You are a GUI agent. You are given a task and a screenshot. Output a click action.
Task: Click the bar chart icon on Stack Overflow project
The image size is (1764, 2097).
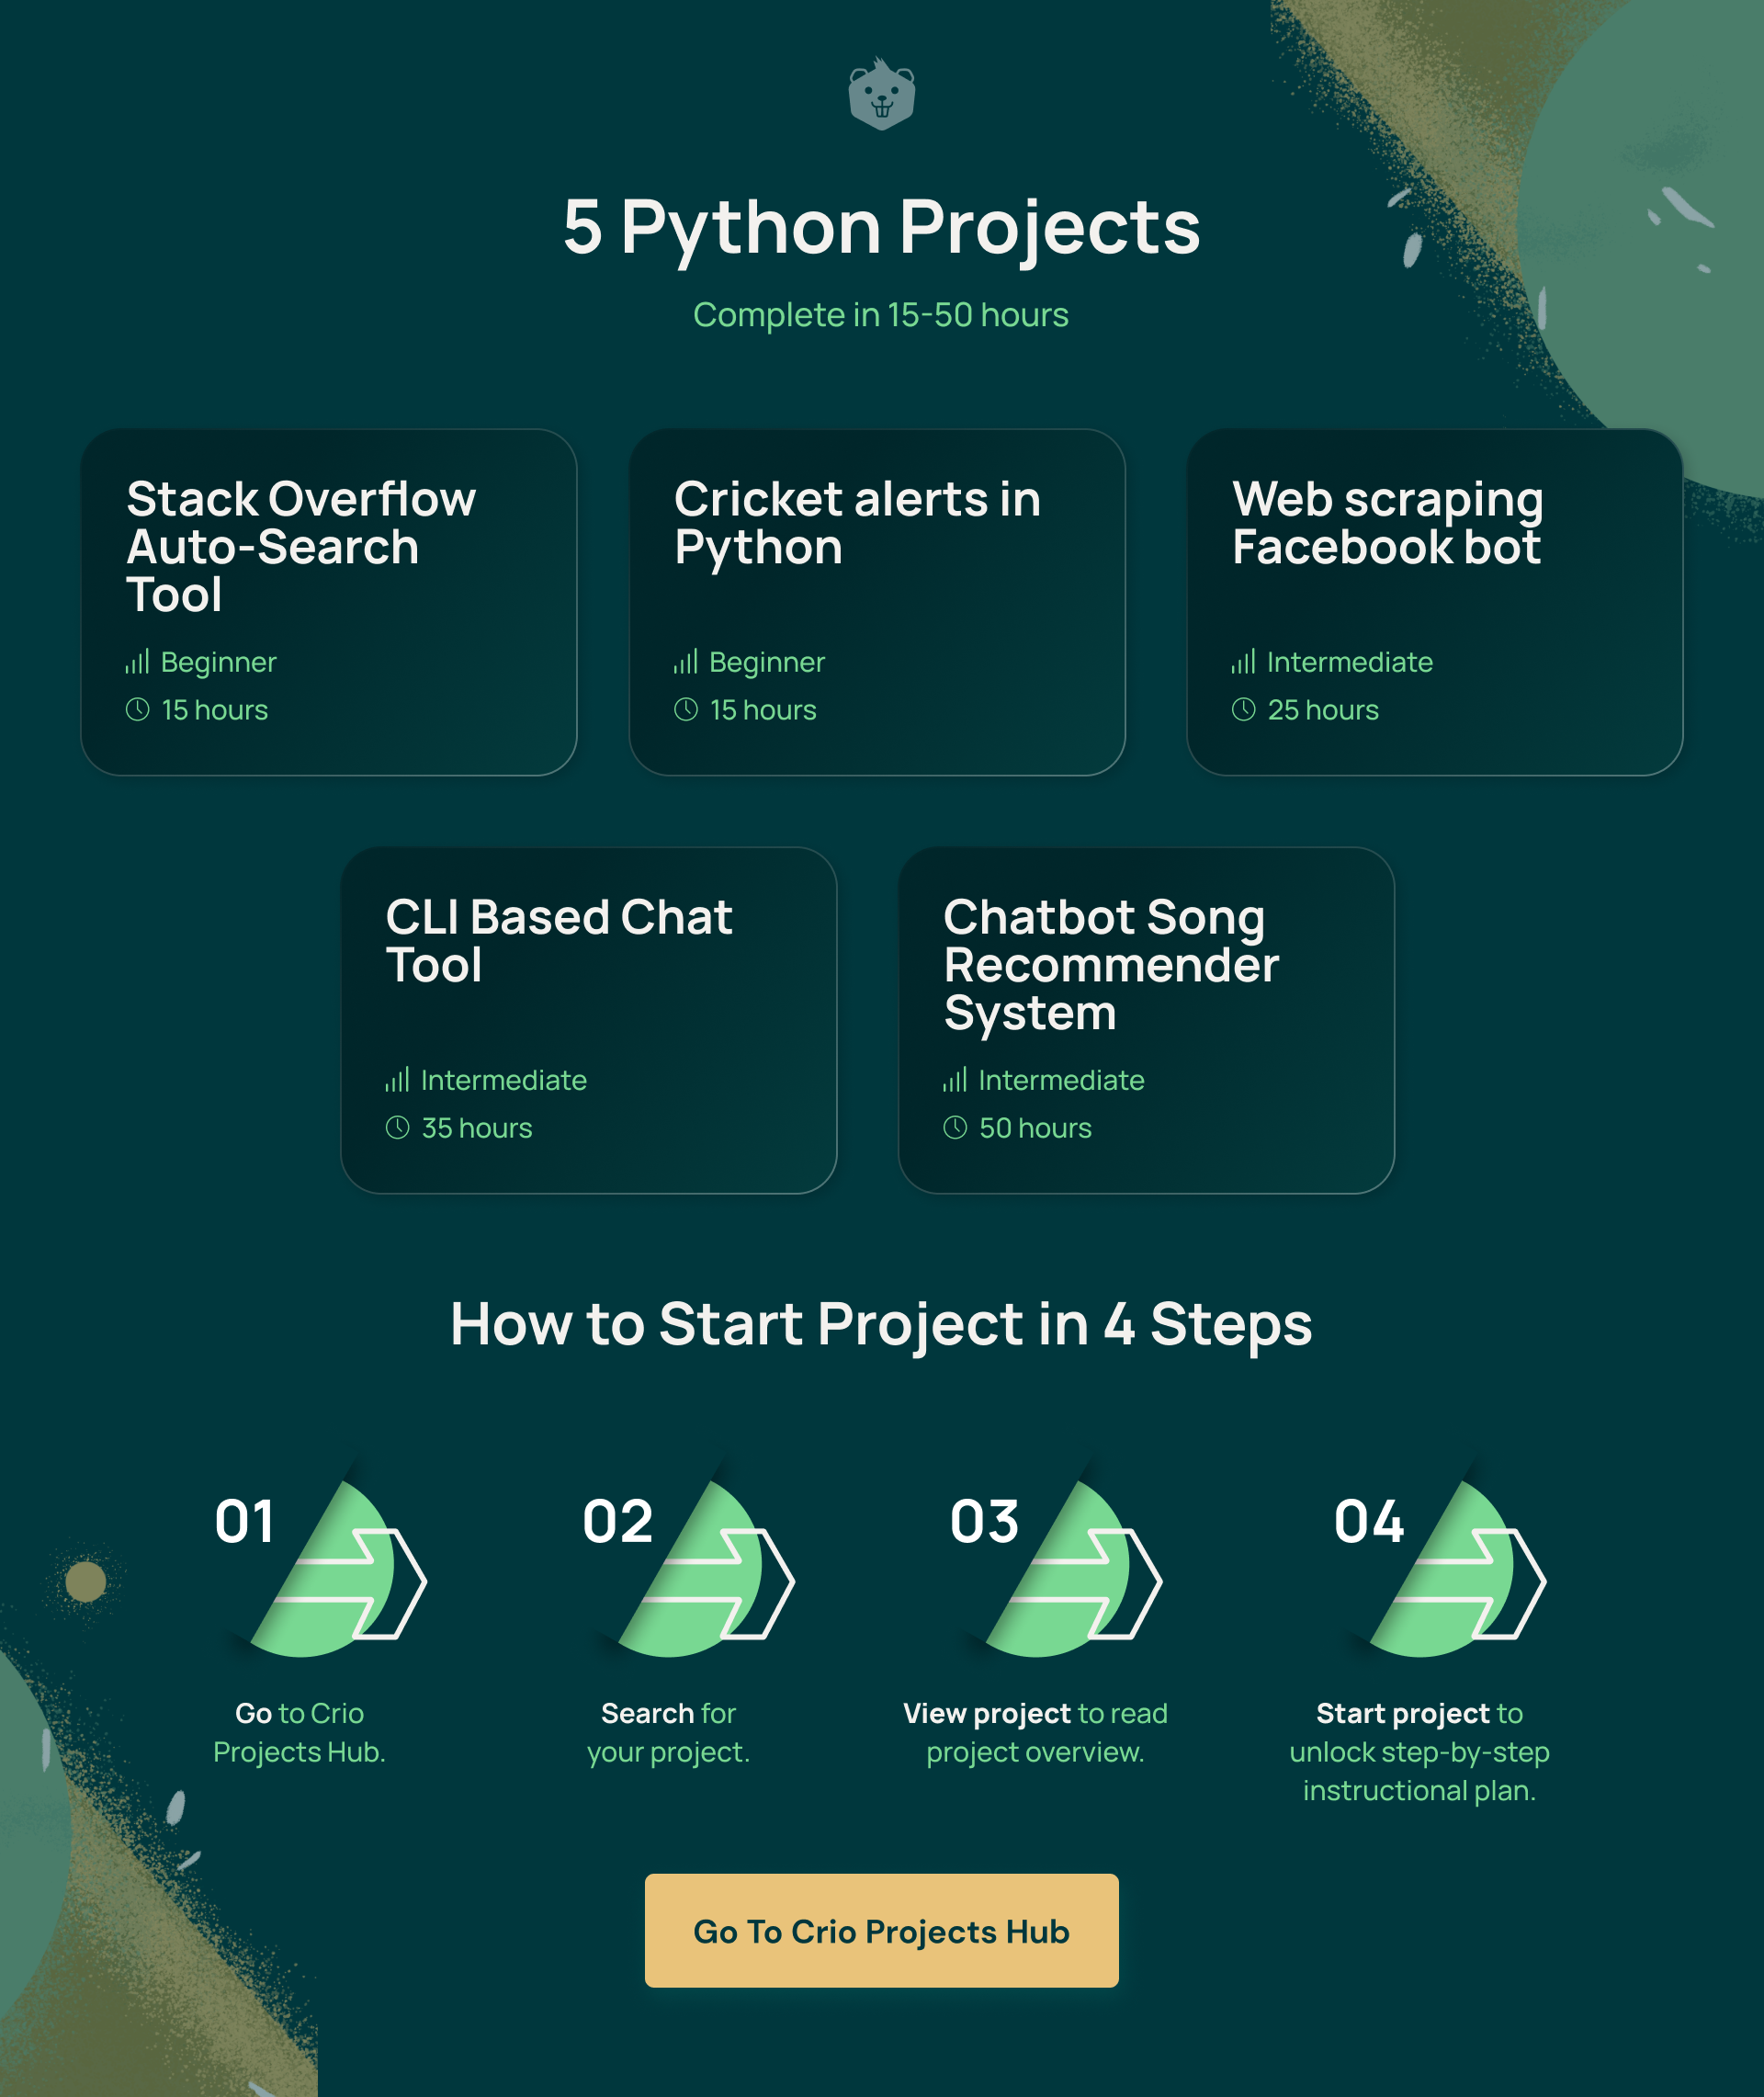(x=138, y=662)
